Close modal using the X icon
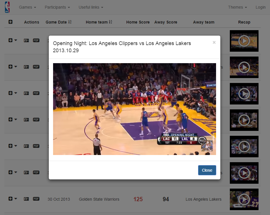 (x=214, y=42)
